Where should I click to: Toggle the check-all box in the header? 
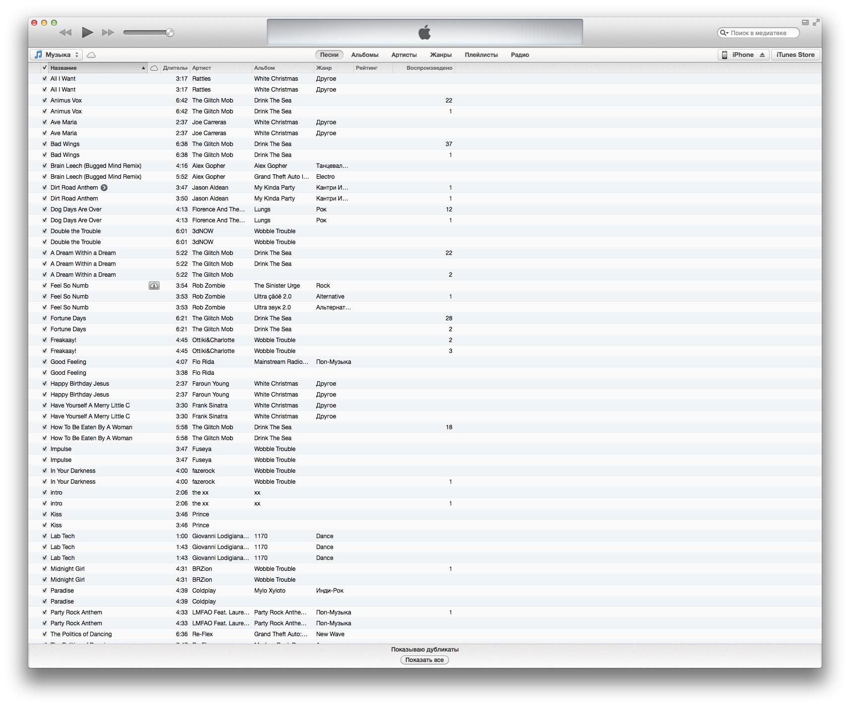(x=45, y=68)
